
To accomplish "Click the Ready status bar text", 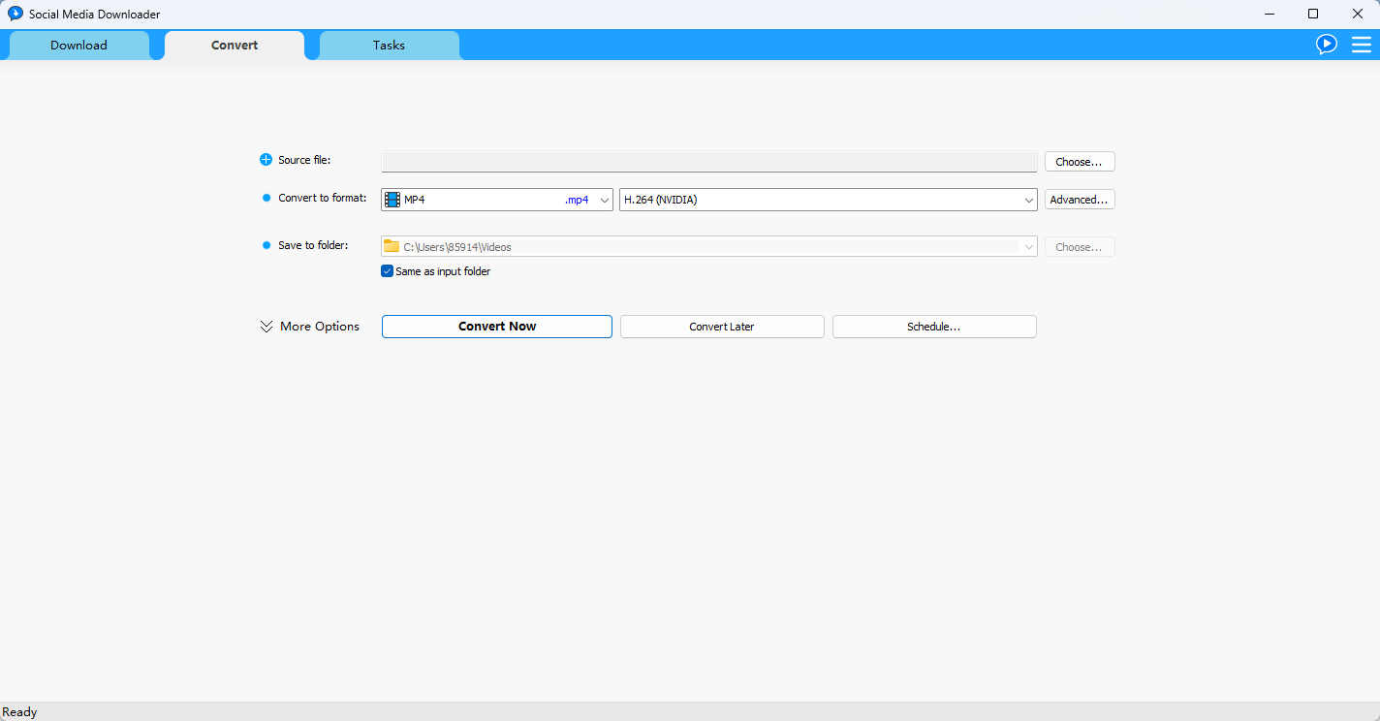I will click(19, 712).
